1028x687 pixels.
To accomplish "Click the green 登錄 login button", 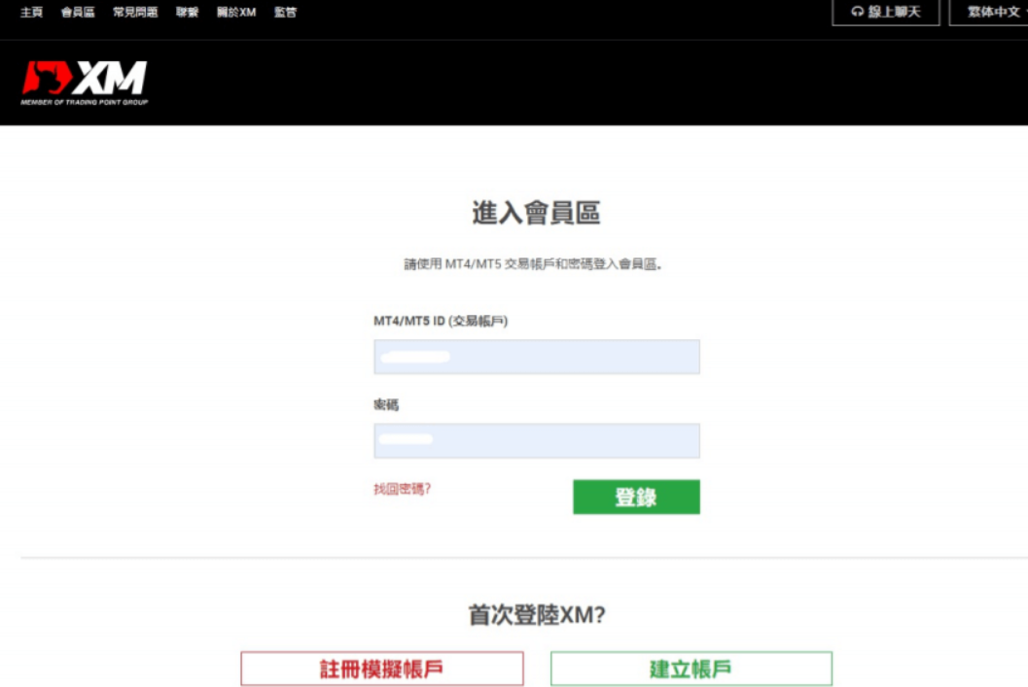I will (x=636, y=498).
